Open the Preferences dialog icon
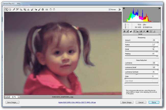Image resolution: width=166 pixels, height=110 pixels. click(x=46, y=9)
